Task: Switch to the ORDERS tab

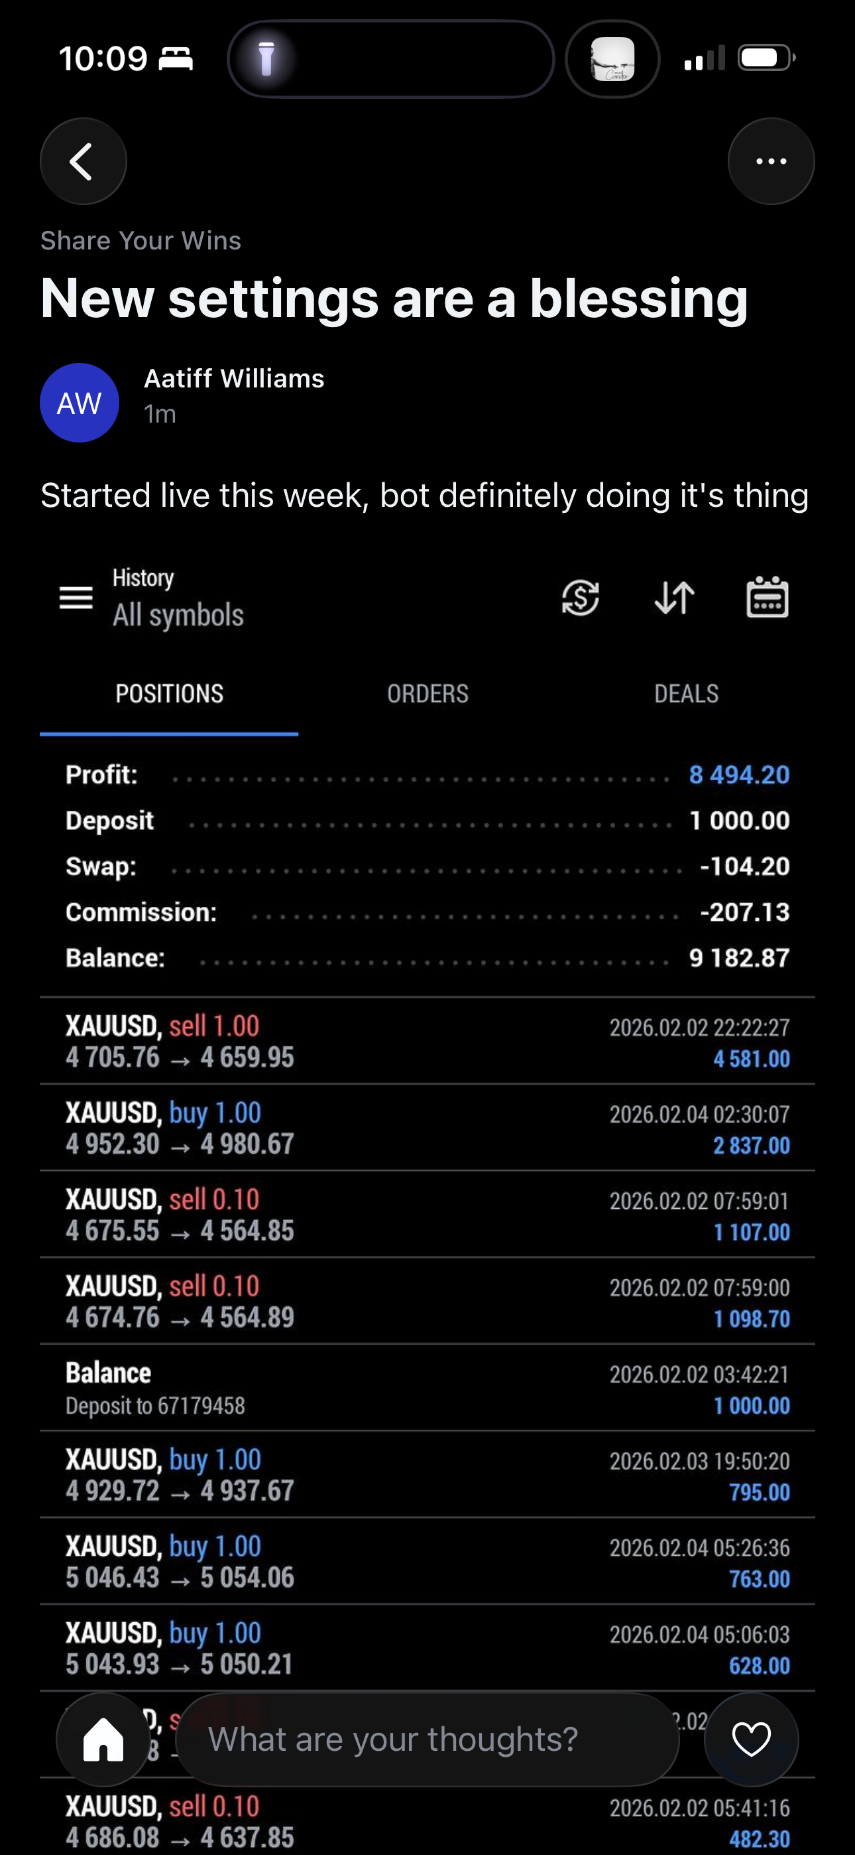Action: pos(427,693)
